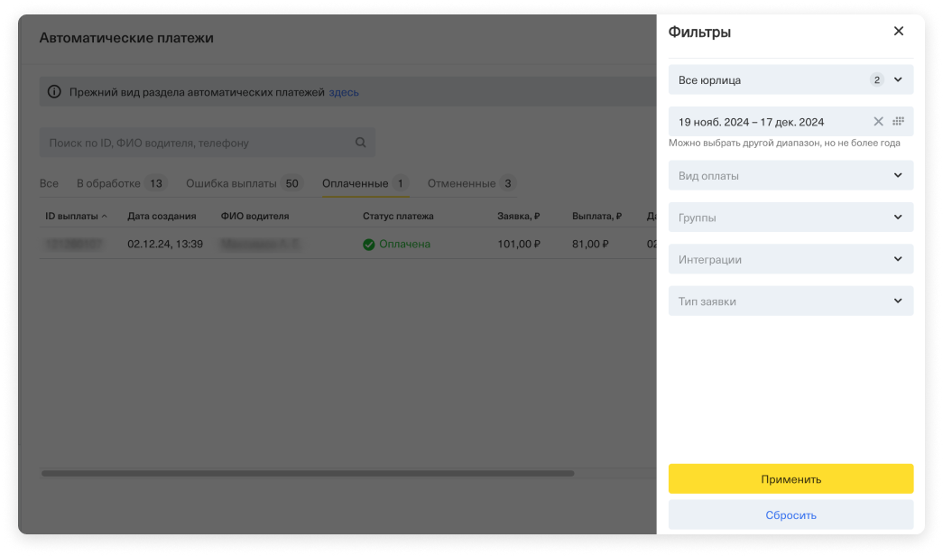Switch to the Все tab
The image size is (943, 556).
tap(49, 183)
